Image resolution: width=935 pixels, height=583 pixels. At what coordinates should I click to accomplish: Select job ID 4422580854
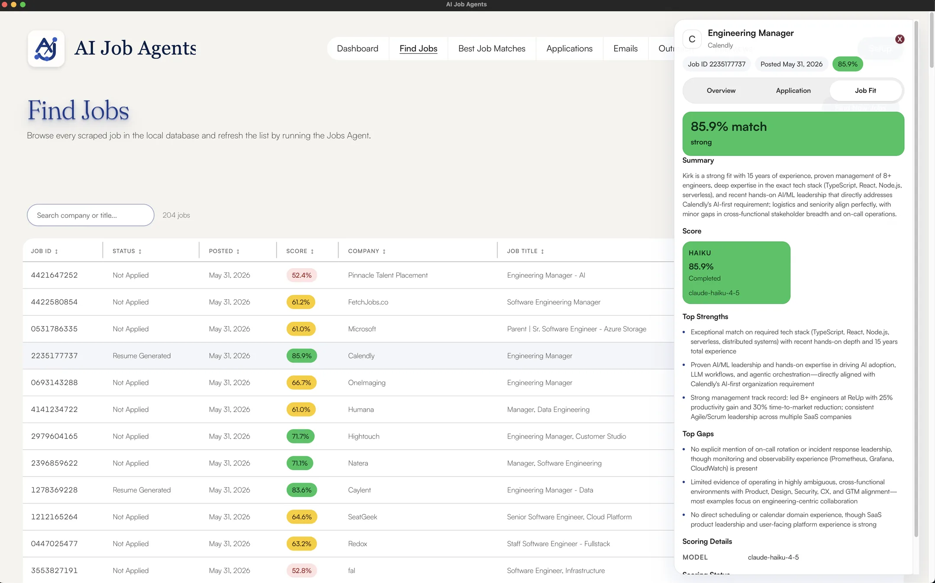(54, 302)
